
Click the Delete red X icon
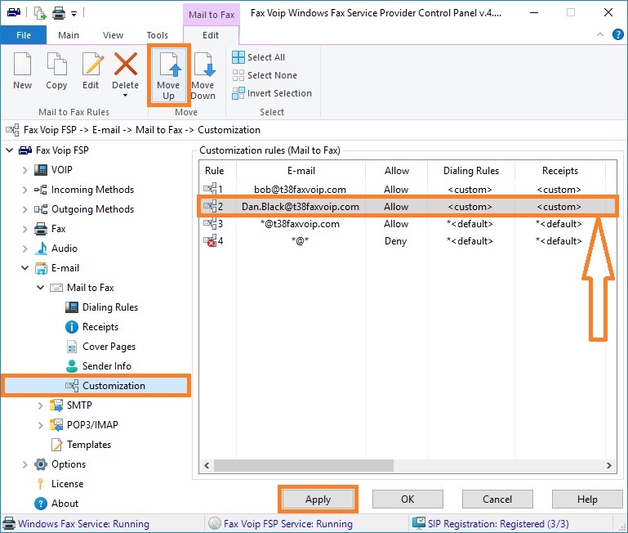pos(126,64)
